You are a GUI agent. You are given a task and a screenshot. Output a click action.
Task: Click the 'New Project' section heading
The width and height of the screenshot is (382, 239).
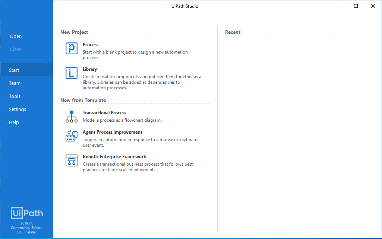(74, 32)
